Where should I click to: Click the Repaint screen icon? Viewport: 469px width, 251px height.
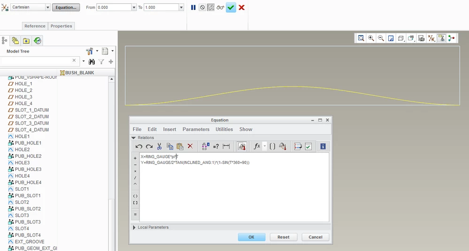[x=391, y=38]
